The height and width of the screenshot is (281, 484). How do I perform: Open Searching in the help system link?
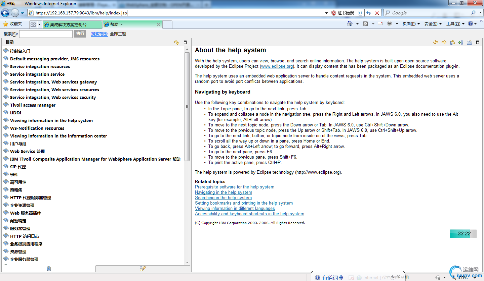point(223,198)
